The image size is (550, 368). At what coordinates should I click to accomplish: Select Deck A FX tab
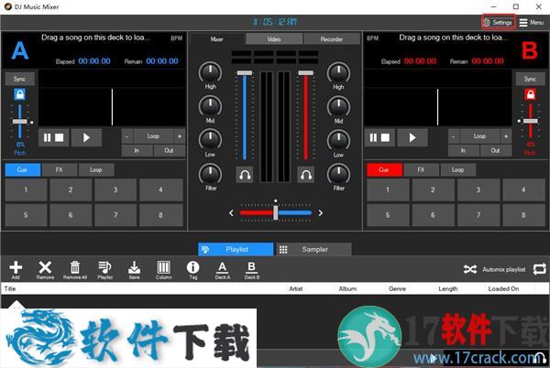point(60,170)
